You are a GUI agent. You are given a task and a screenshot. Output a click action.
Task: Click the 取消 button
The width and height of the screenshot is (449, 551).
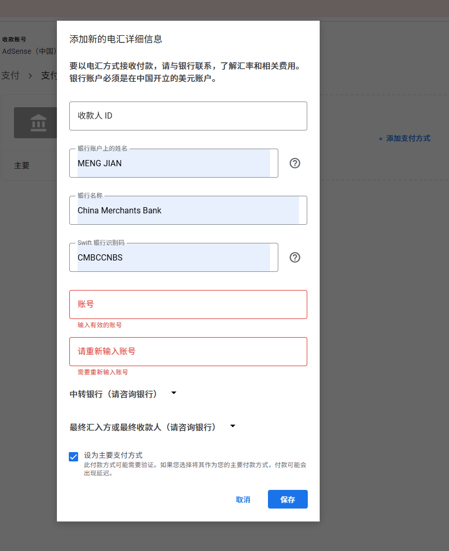[x=243, y=499]
